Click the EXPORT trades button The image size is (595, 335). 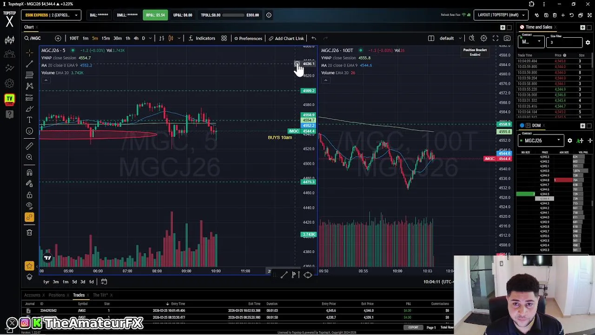pyautogui.click(x=413, y=328)
